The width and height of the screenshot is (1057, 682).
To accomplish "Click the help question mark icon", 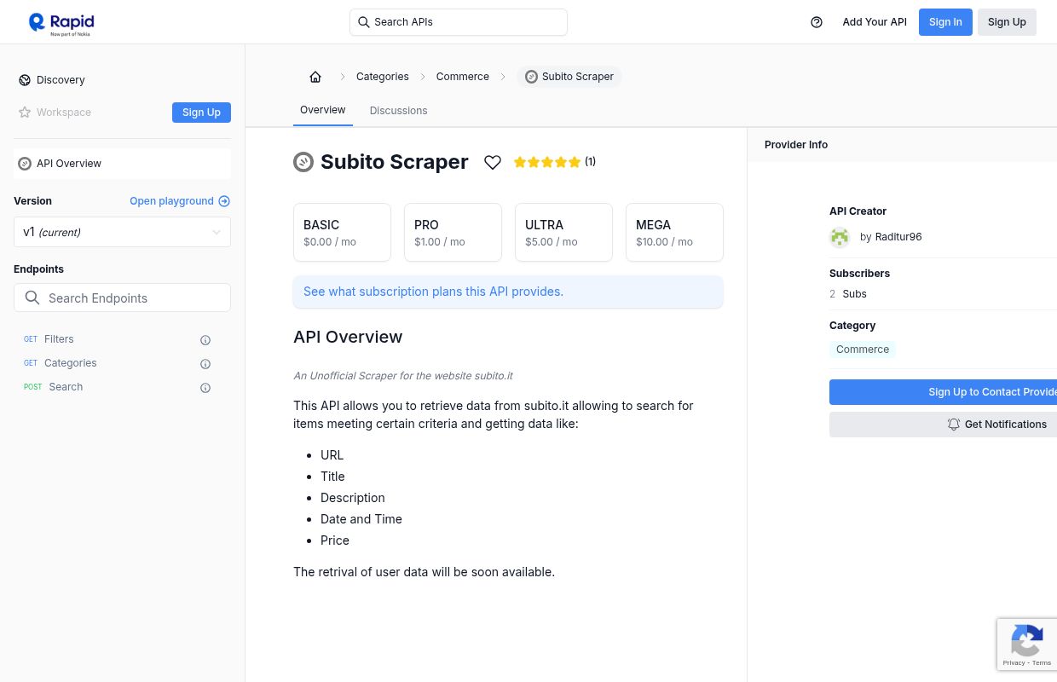I will pyautogui.click(x=817, y=22).
